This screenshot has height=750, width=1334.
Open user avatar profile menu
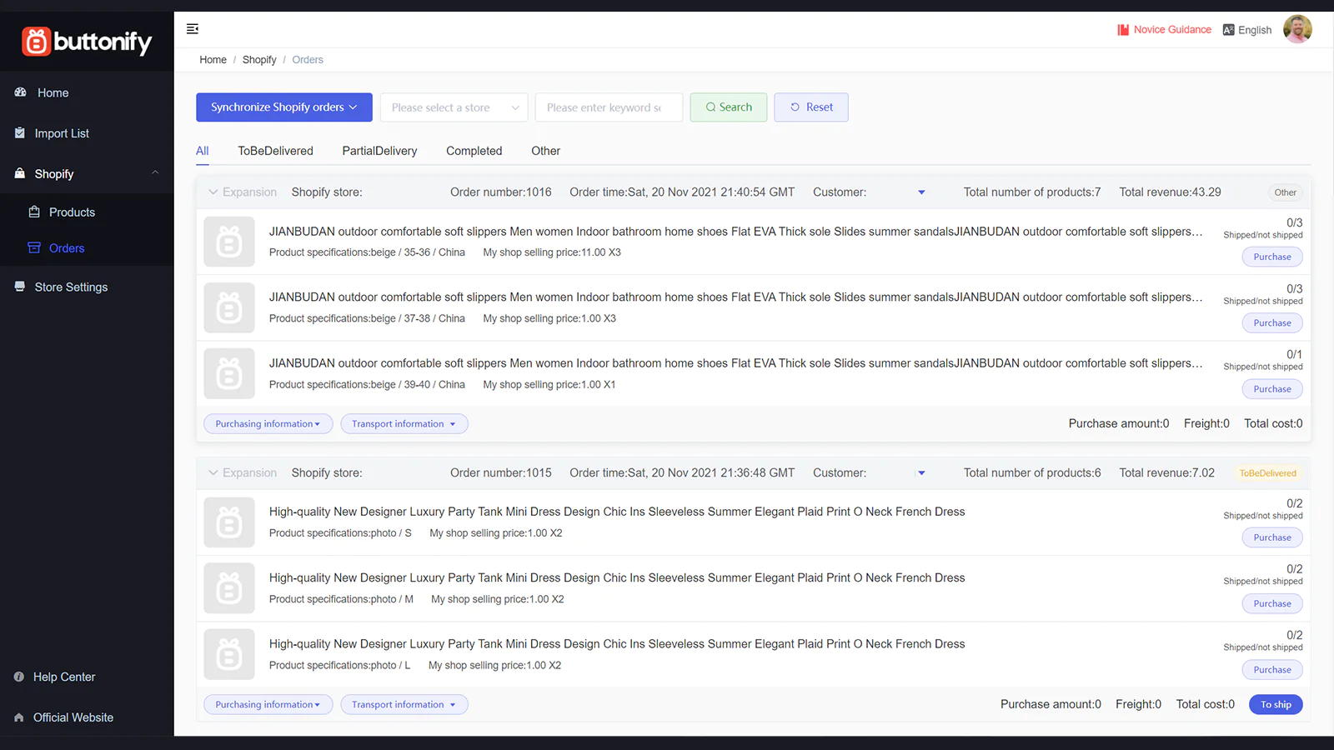[1297, 29]
